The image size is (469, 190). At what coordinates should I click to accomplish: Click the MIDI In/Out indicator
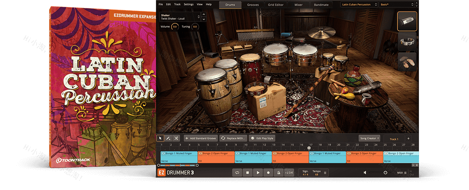click(412, 172)
